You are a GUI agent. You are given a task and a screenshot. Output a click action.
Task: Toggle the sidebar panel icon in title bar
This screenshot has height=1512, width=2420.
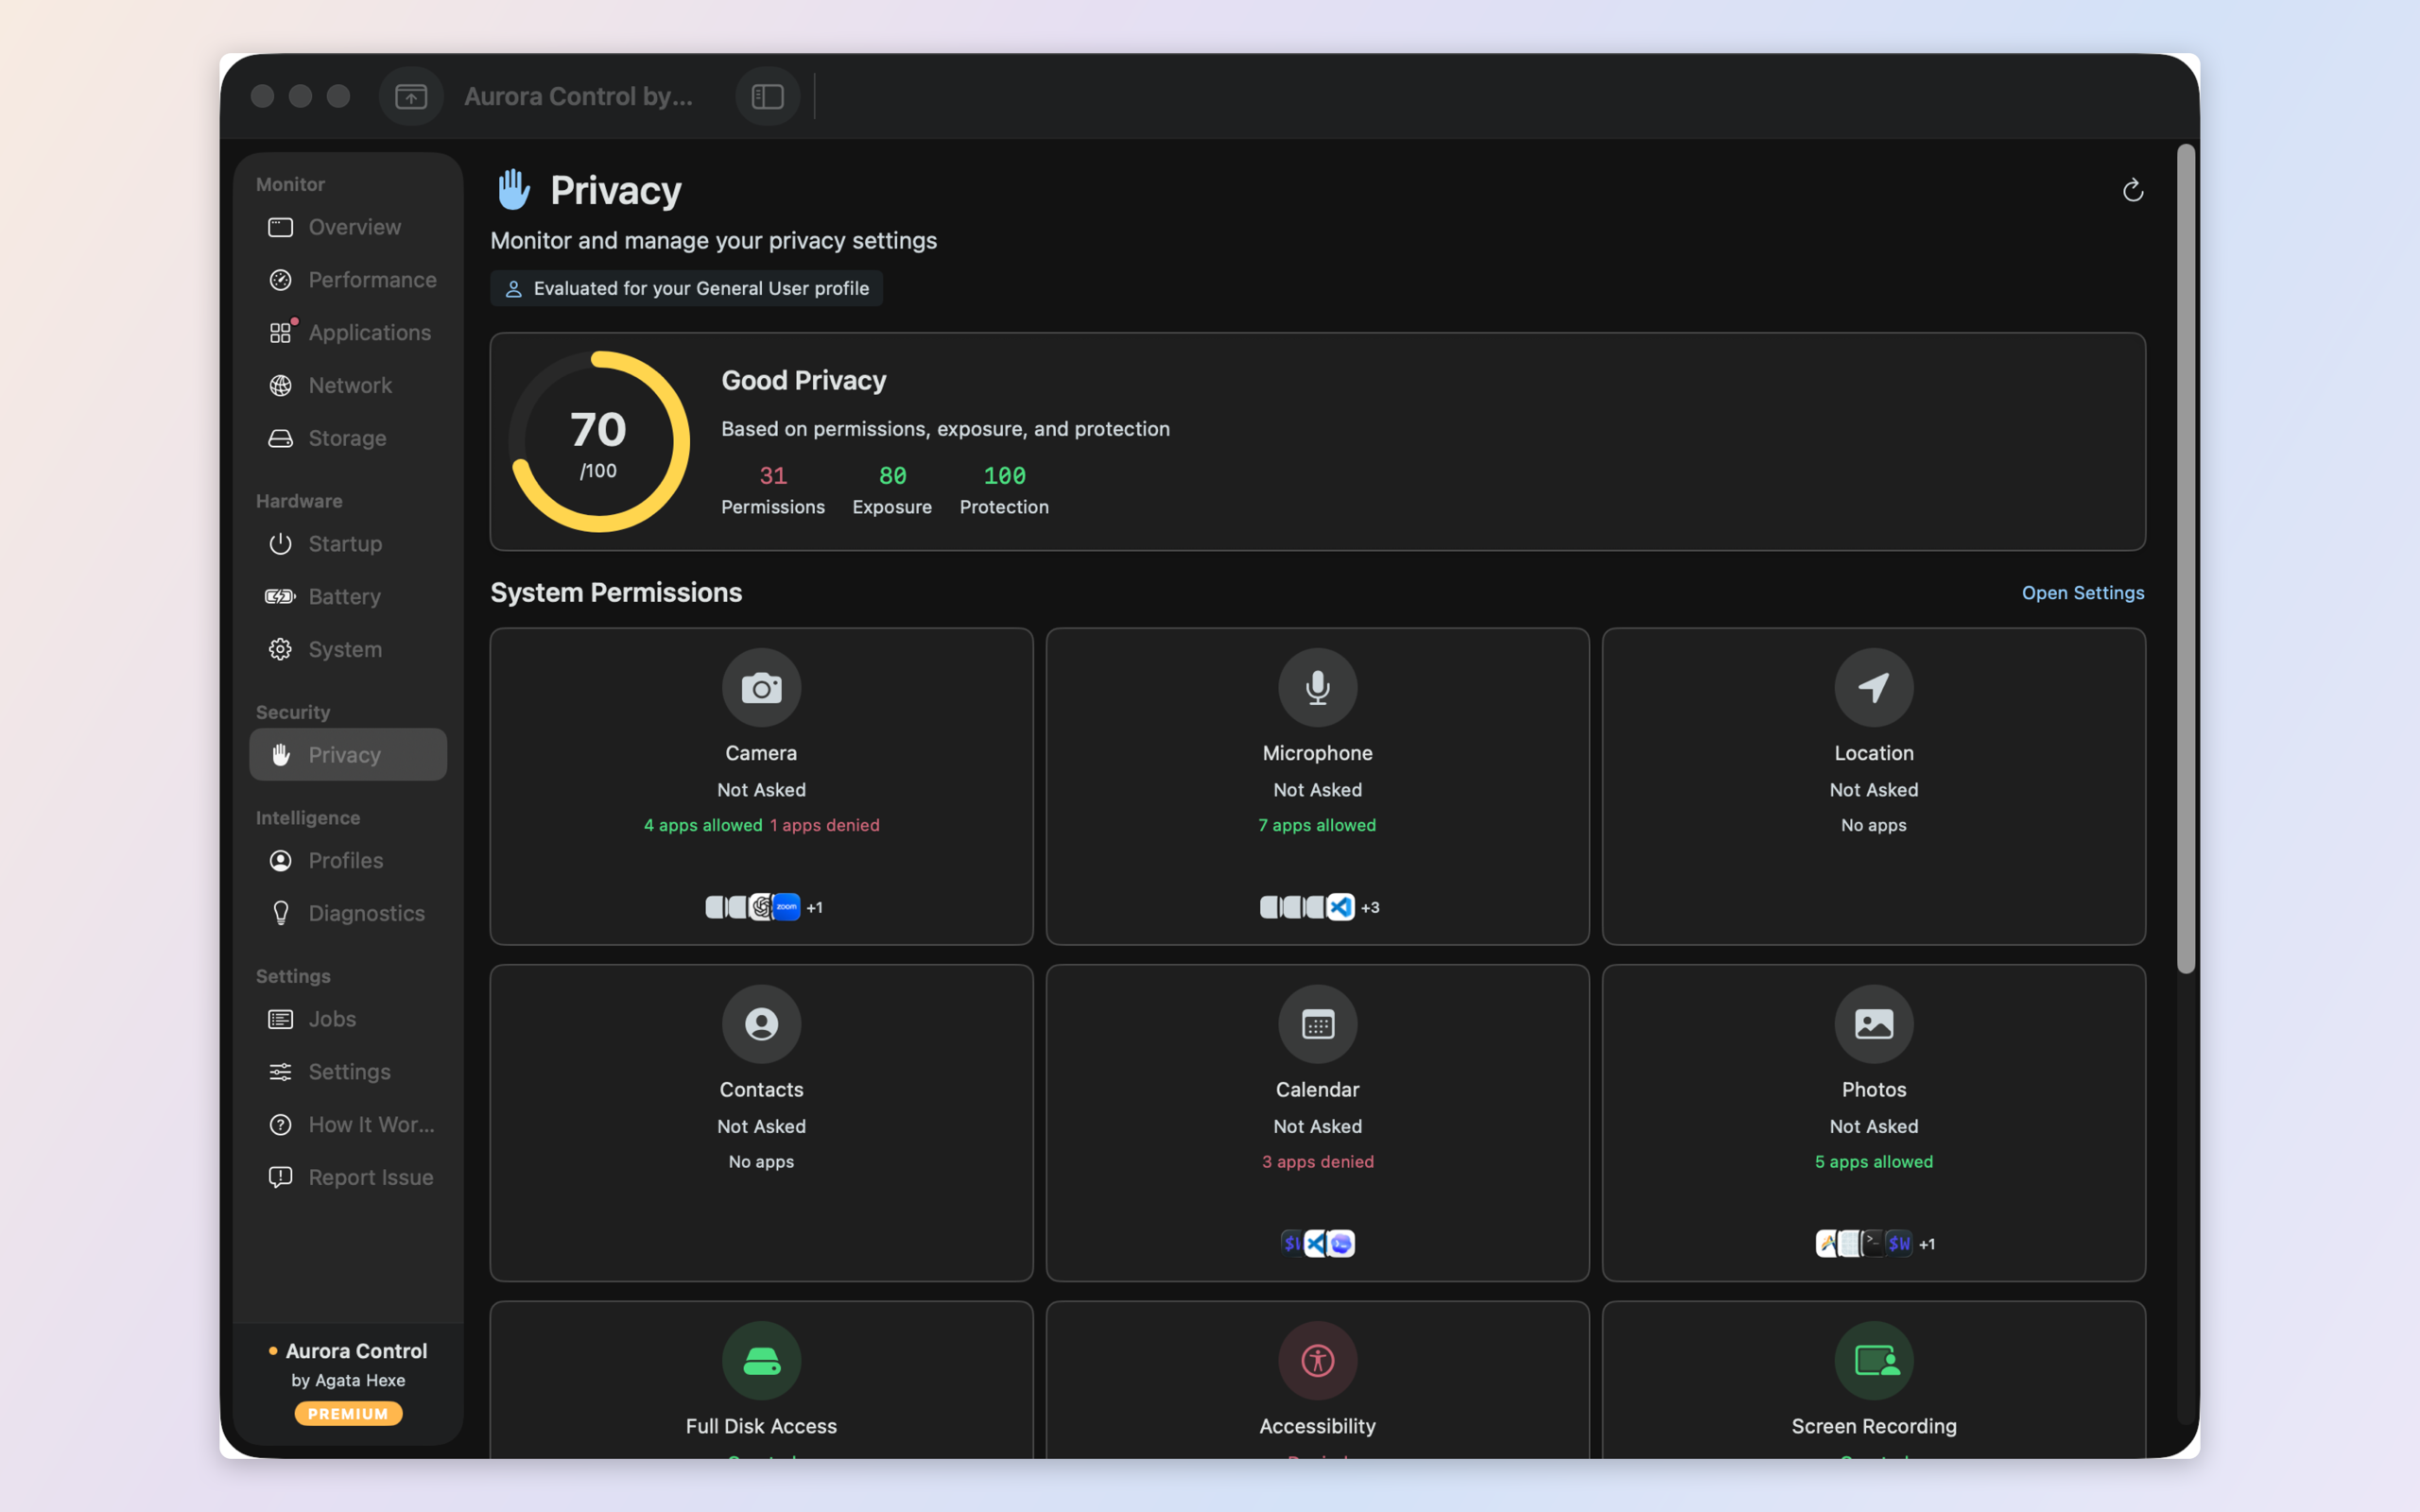(x=767, y=96)
